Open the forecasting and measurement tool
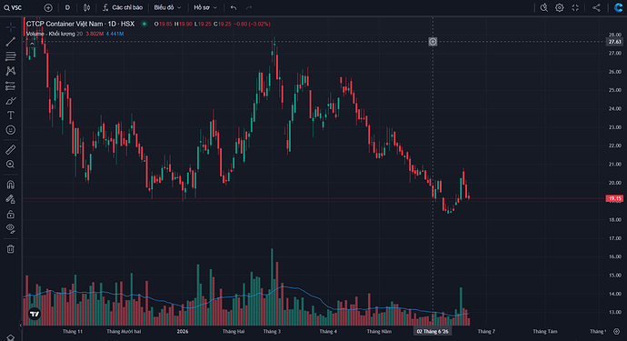The height and width of the screenshot is (341, 627). click(x=11, y=85)
